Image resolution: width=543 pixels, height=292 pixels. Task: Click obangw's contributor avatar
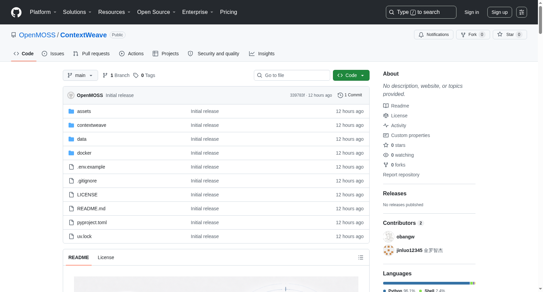389,237
